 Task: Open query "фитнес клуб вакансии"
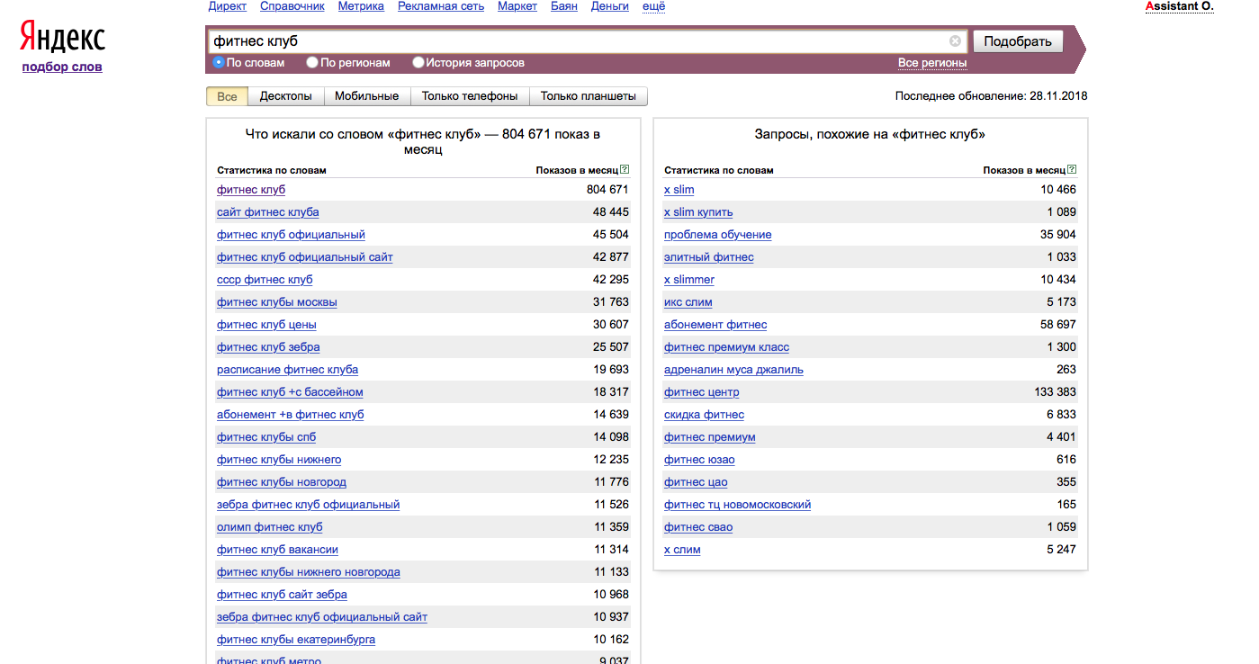pyautogui.click(x=277, y=550)
